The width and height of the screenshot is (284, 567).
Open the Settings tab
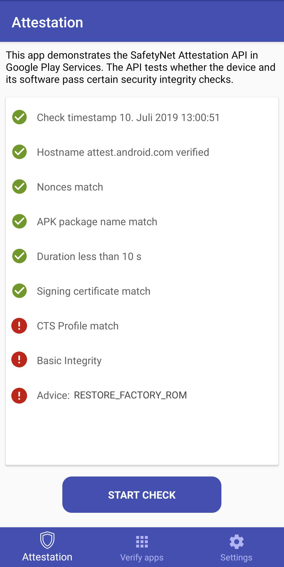pos(236,547)
